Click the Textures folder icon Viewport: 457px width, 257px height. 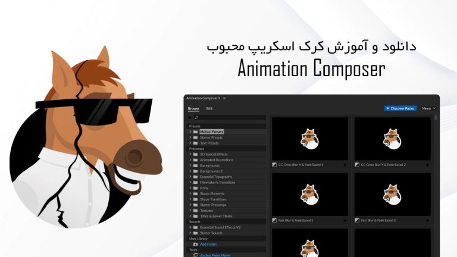pos(196,211)
